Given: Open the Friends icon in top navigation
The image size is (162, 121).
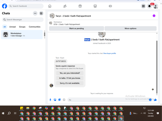Looking at the screenshot, I should (65, 6).
